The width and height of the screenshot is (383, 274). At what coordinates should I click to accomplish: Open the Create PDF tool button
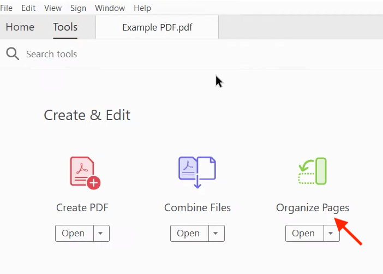click(x=73, y=234)
